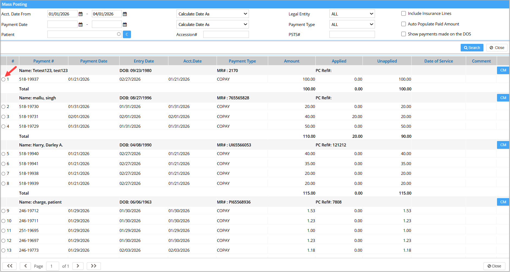This screenshot has height=272, width=510.
Task: Enable Include Insurance Lines checkbox
Action: [403, 14]
